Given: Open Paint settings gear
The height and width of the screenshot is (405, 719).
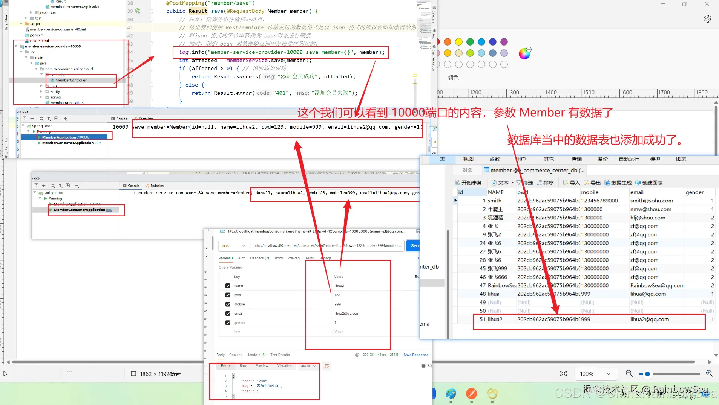Looking at the screenshot, I should 708,19.
